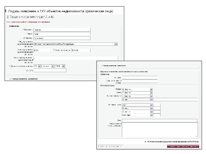
Task: Tick Представитель заявителя checkbox in upper-left form
Action: 11,79
